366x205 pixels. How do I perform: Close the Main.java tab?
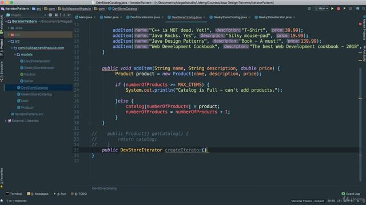click(x=94, y=18)
